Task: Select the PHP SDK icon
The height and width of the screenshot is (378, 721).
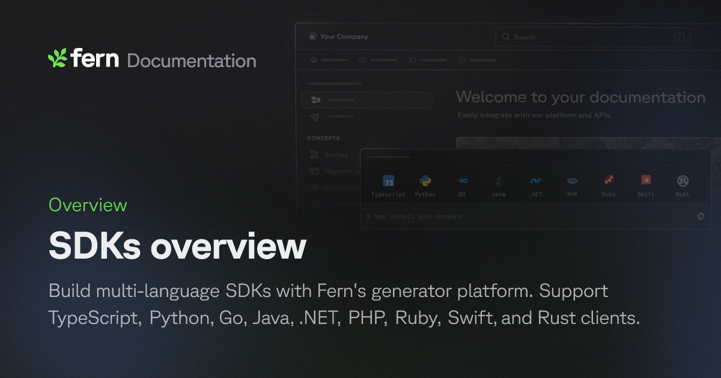Action: point(572,181)
